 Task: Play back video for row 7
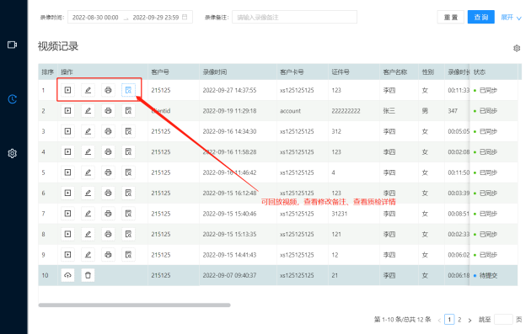(x=67, y=214)
